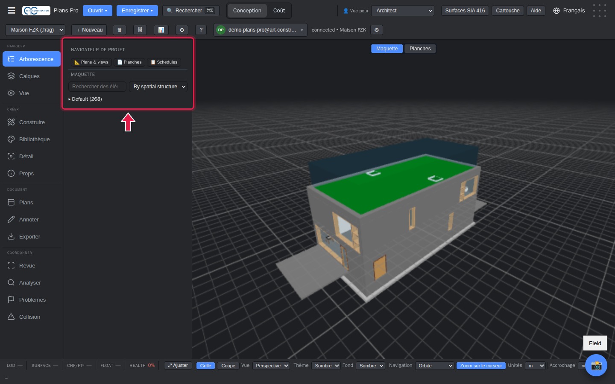The height and width of the screenshot is (384, 615).
Task: Expand the Default (268) tree node
Action: point(85,99)
